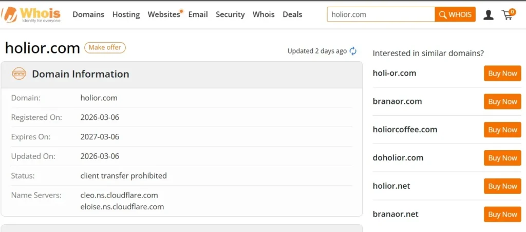Click the Name Servers label

coord(36,195)
